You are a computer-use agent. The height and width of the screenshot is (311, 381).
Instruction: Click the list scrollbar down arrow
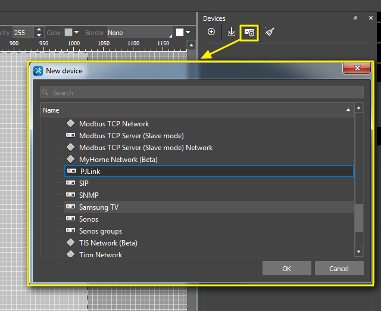pos(358,252)
